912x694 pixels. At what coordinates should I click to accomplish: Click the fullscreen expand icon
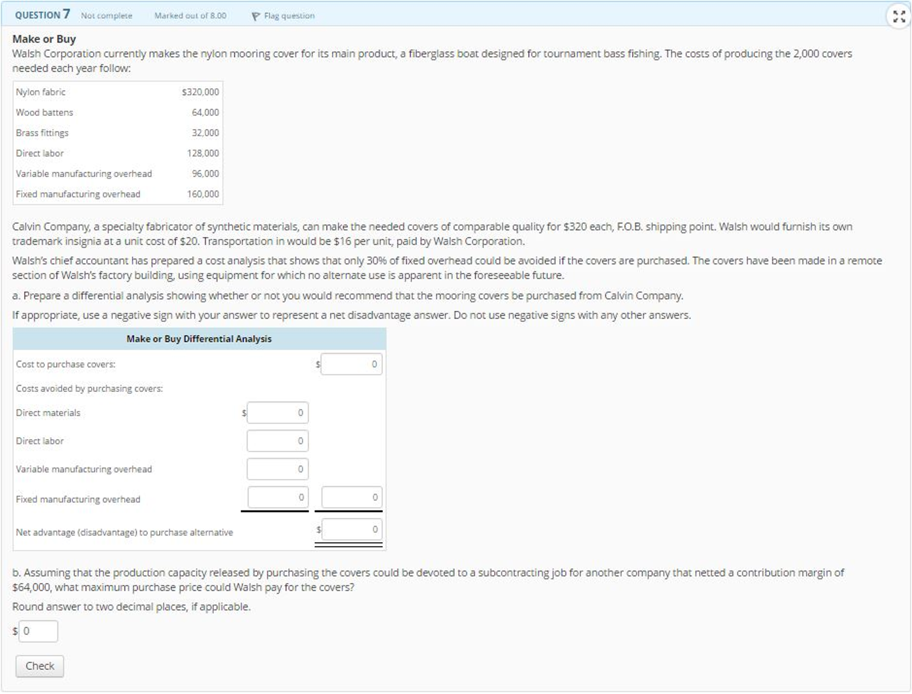[x=899, y=17]
